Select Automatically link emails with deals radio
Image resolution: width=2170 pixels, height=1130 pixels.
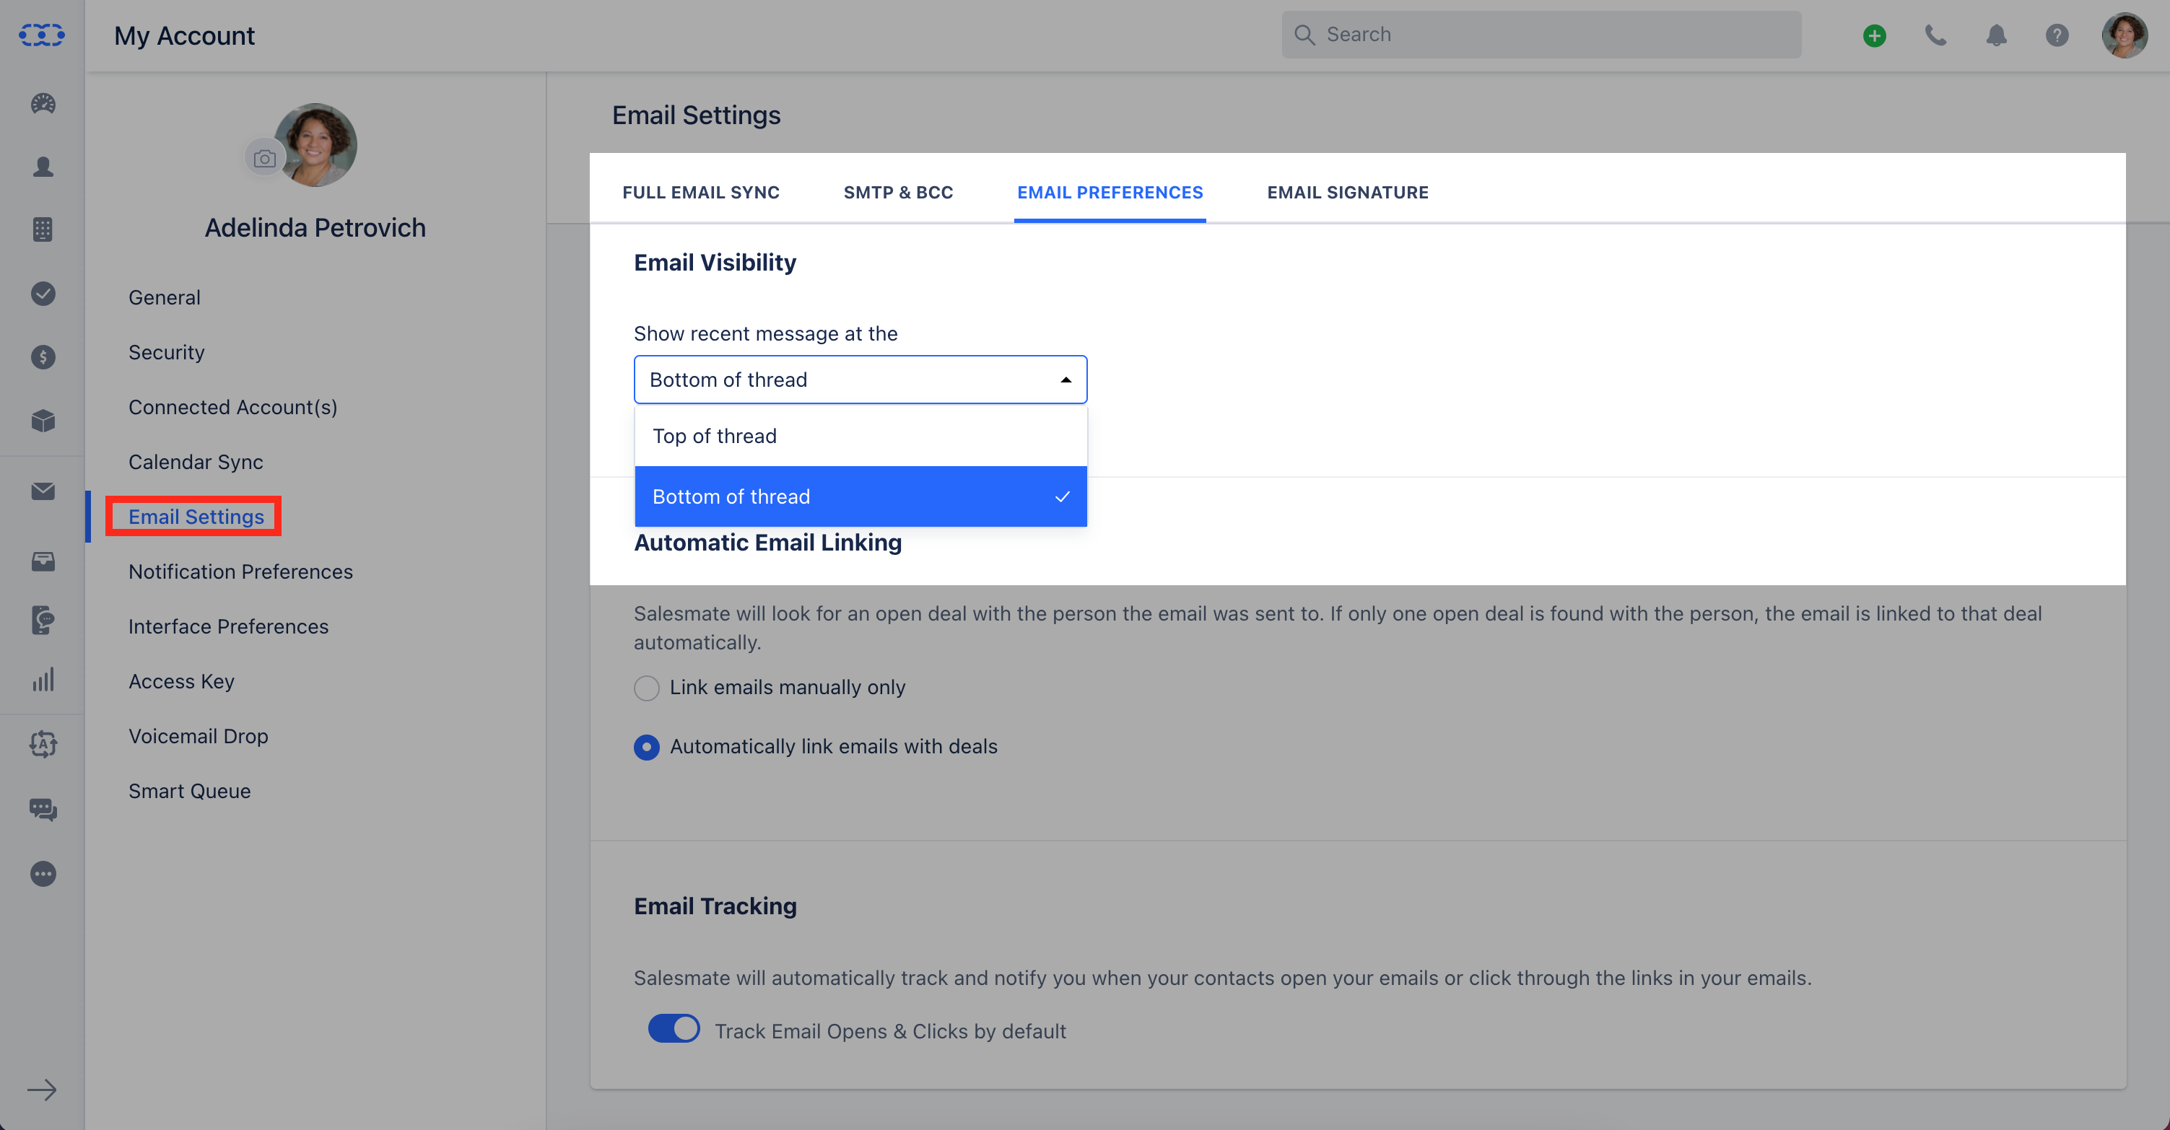point(646,747)
